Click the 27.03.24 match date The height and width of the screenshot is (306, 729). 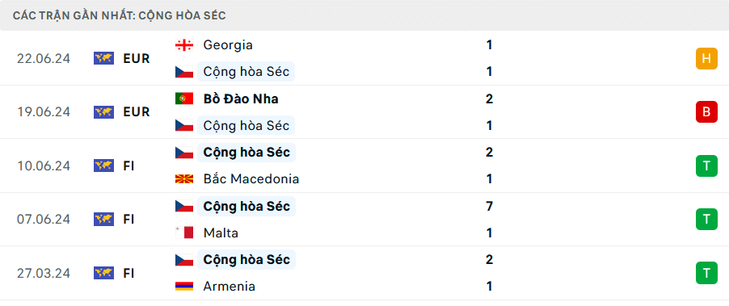[x=44, y=273]
